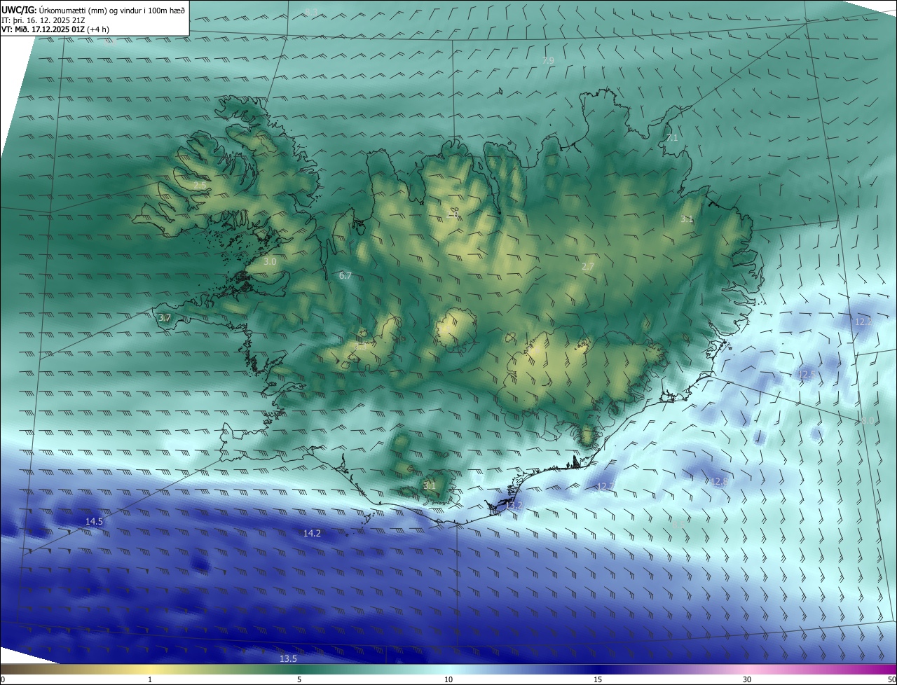Click the 12.8 value label on the map
This screenshot has height=685, width=897.
pyautogui.click(x=719, y=481)
